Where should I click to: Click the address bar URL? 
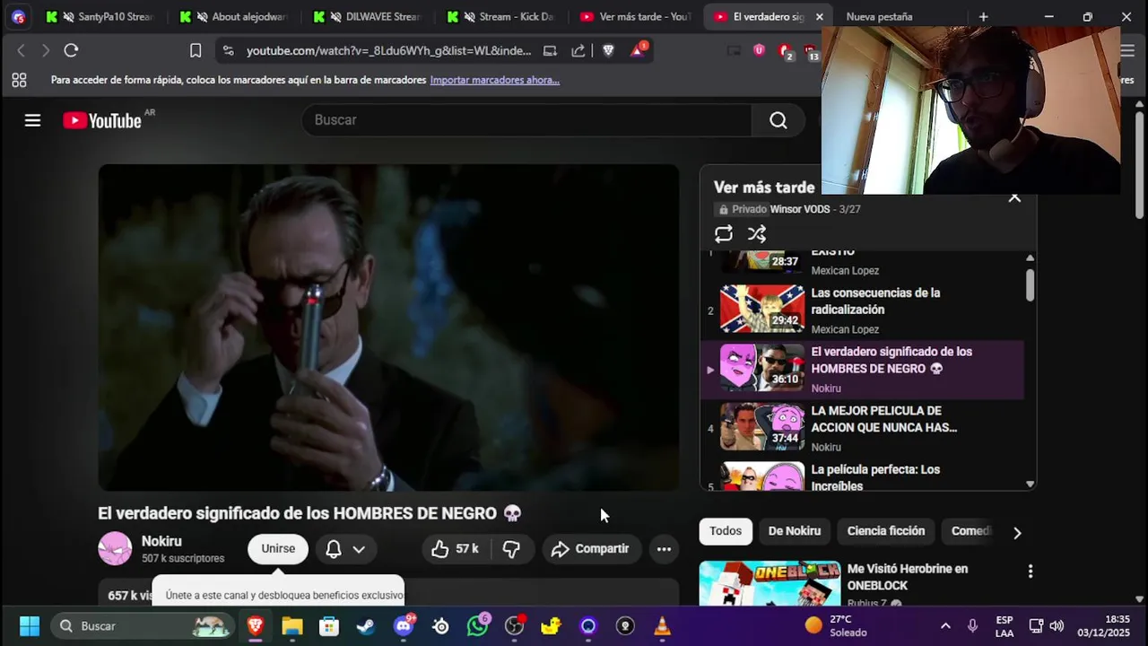pyautogui.click(x=388, y=51)
